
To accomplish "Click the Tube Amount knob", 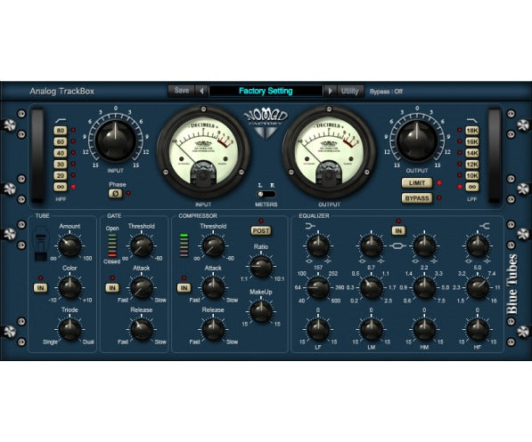I will 70,245.
